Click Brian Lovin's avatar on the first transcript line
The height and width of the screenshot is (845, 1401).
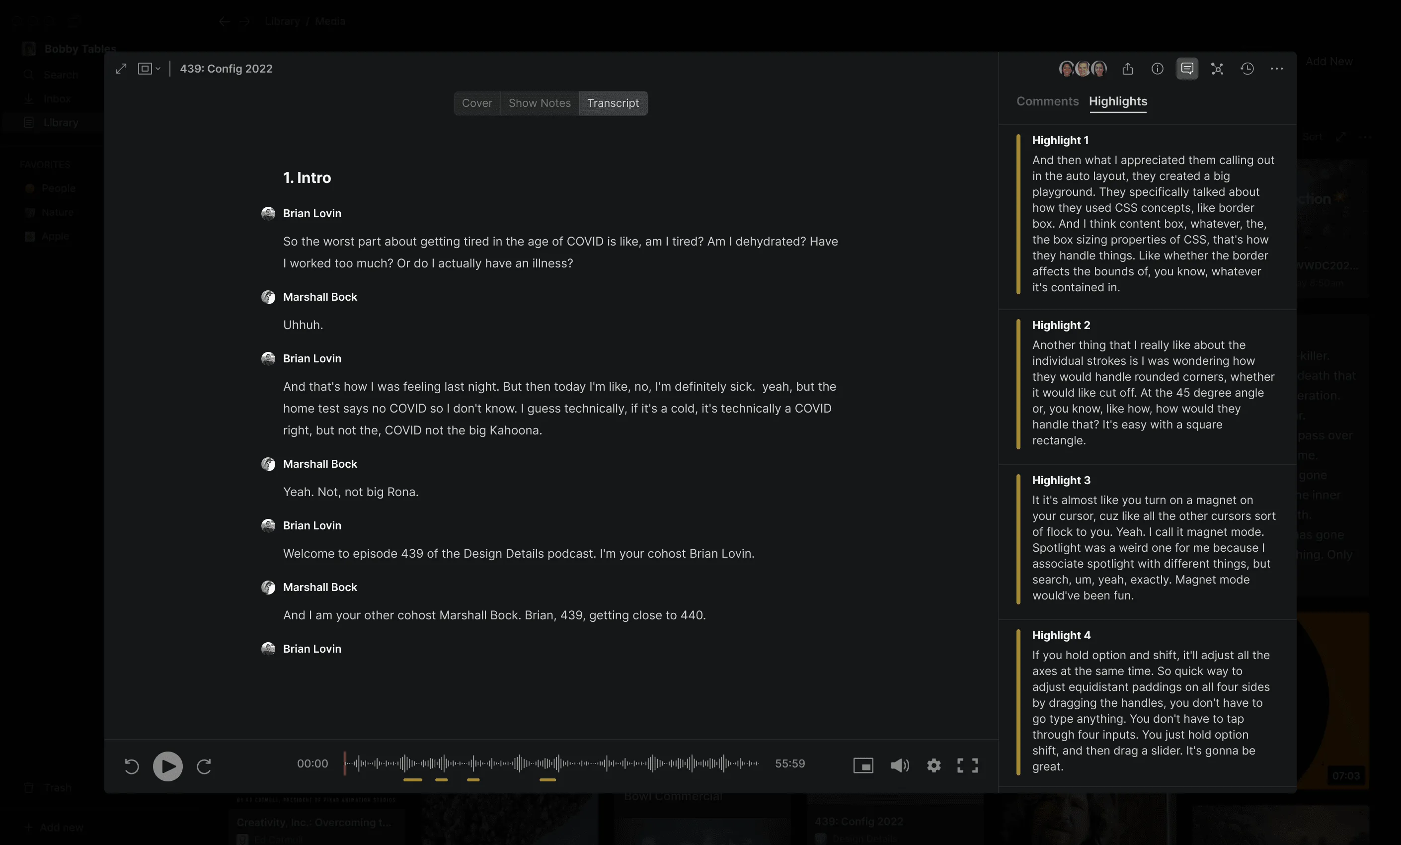tap(268, 213)
